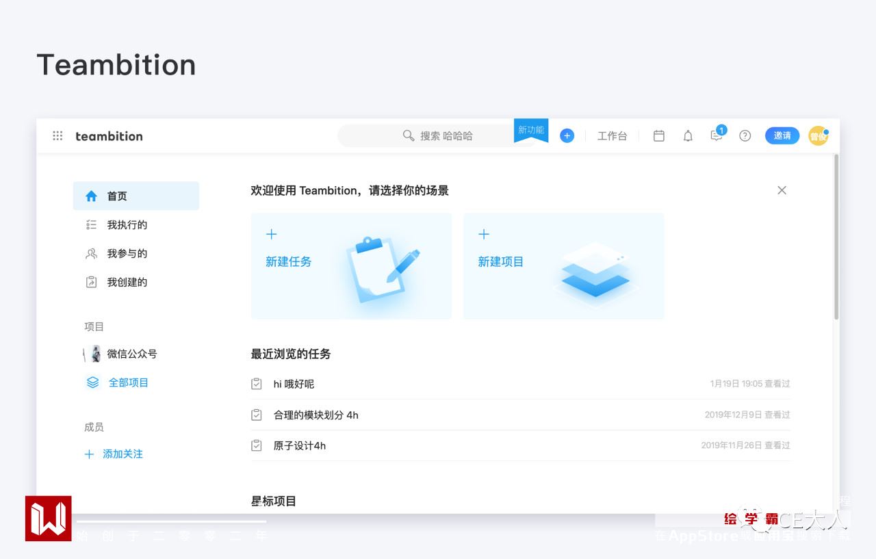Click the checklist icon beside 我执行的
Viewport: 876px width, 559px height.
coord(91,224)
